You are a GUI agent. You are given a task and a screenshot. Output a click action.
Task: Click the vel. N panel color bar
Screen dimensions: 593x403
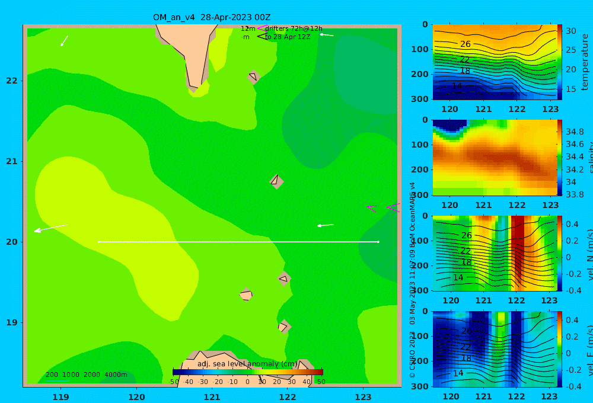(559, 253)
